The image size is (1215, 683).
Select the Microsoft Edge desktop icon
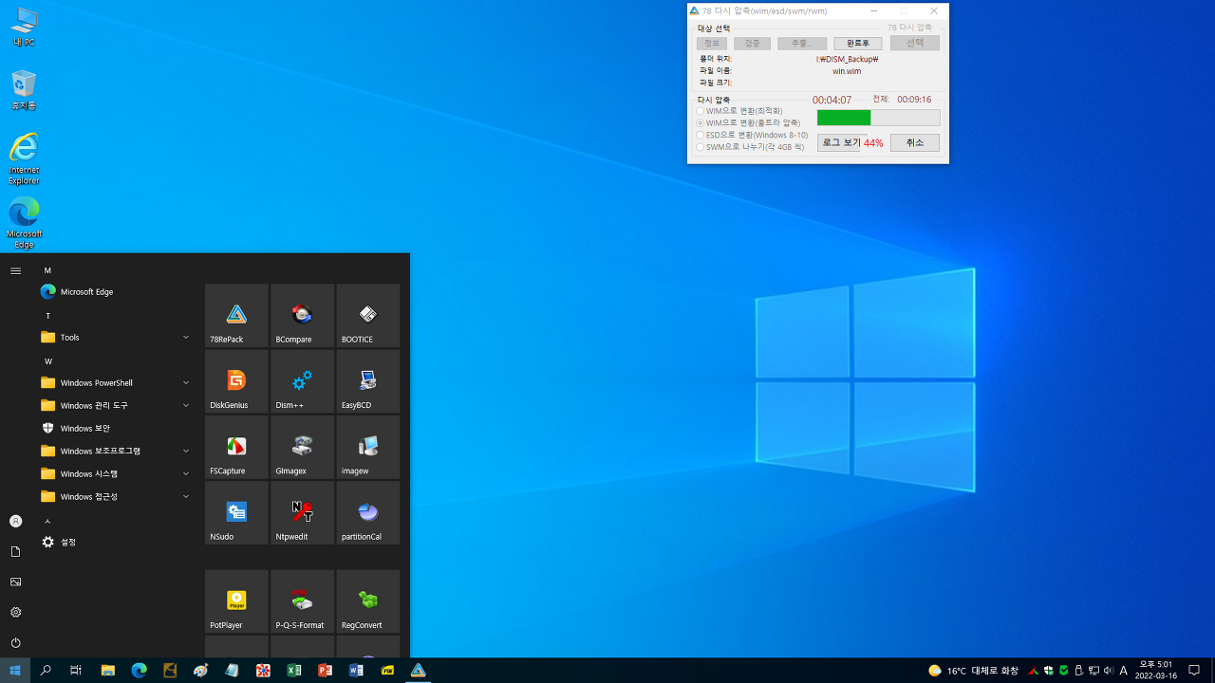pyautogui.click(x=24, y=223)
